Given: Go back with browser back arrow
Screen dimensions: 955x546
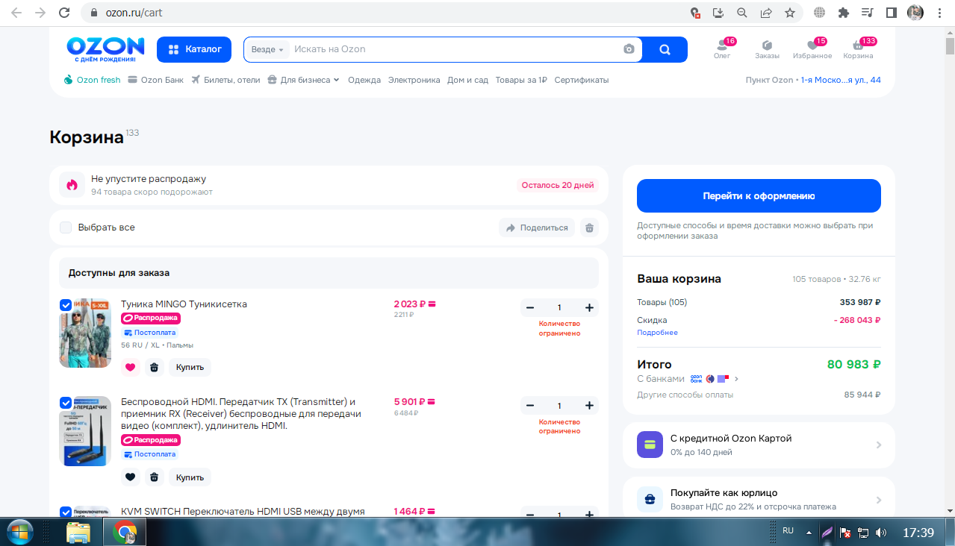Looking at the screenshot, I should (17, 13).
